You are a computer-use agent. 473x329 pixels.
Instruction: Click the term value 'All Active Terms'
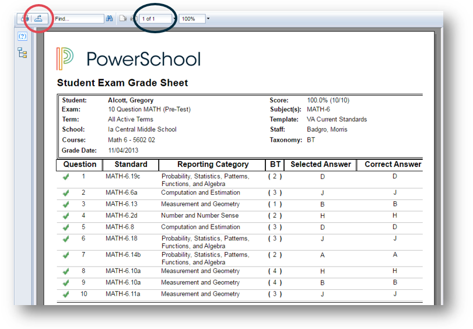pos(130,119)
